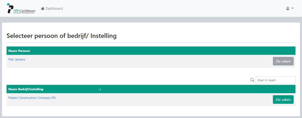Screen dimensions: 302x118
Task: Select the Pieters Construction Company table row
Action: (x=151, y=99)
